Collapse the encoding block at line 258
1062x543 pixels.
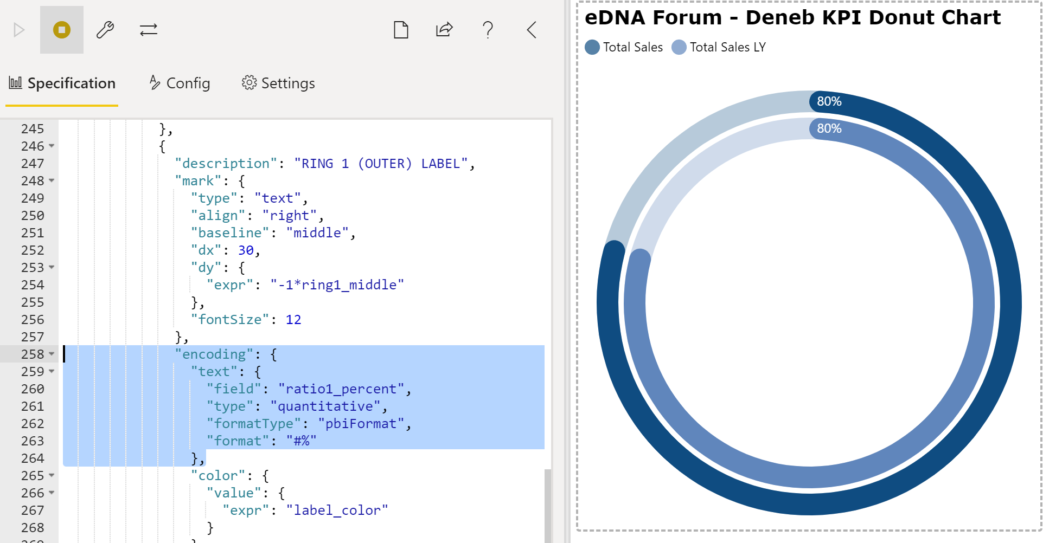(52, 354)
